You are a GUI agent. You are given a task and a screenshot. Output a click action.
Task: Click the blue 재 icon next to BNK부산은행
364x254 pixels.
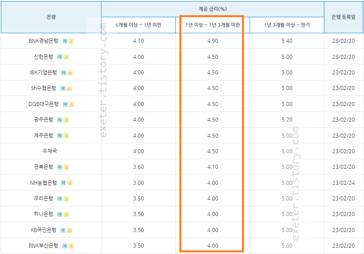click(65, 246)
